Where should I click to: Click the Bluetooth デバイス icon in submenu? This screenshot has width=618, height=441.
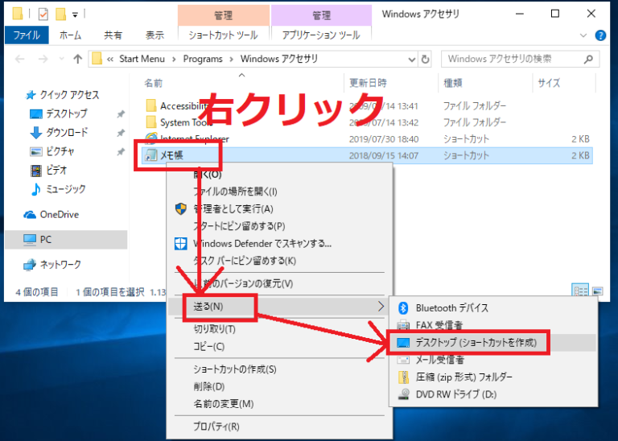click(x=404, y=307)
